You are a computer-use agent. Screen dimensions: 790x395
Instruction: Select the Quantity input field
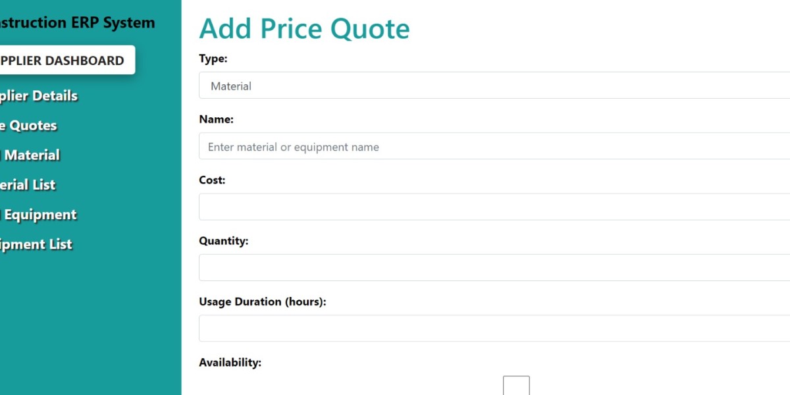coord(494,267)
